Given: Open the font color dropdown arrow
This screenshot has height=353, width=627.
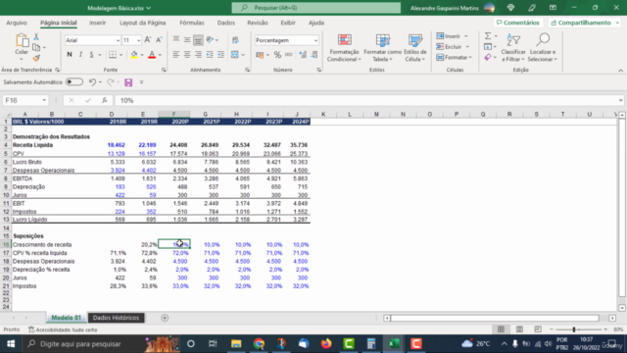Looking at the screenshot, I should click(x=160, y=55).
